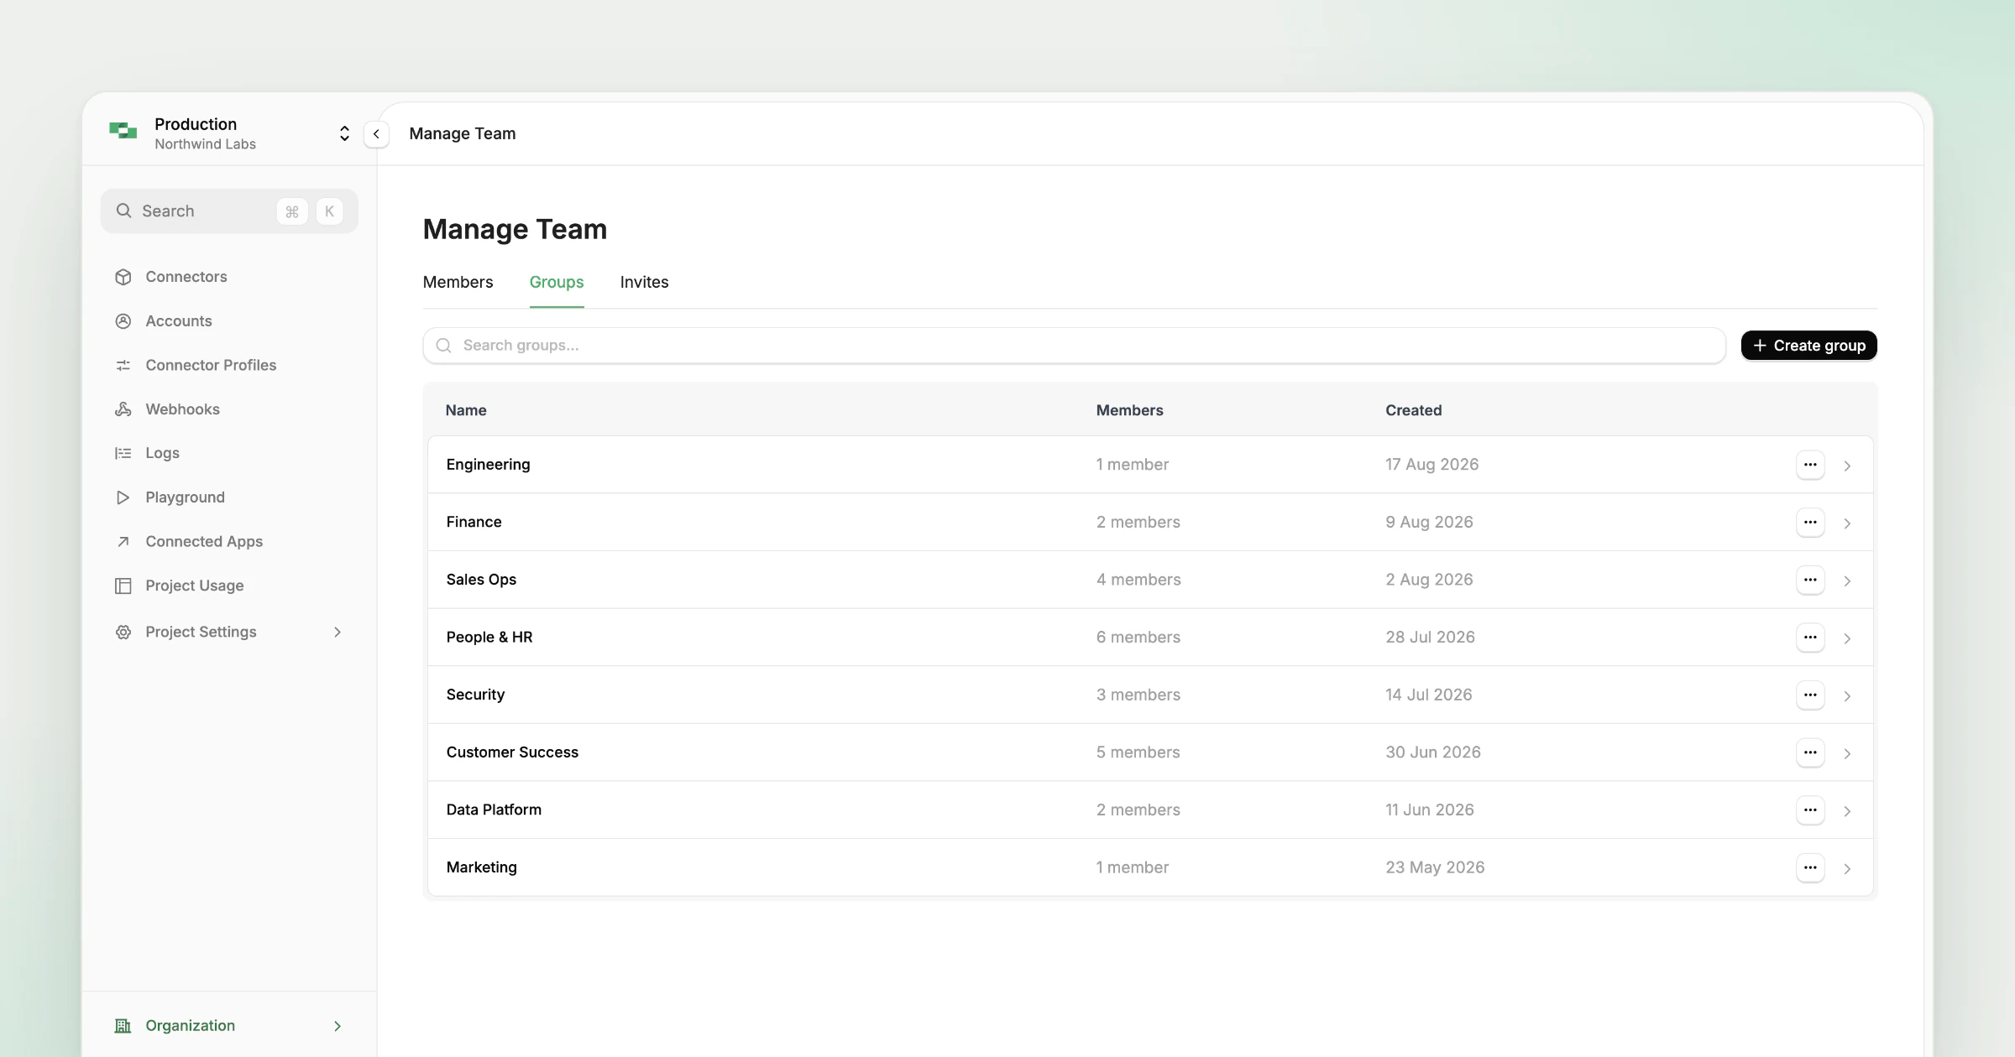Screen dimensions: 2015x1057
Task: Open more options for Data Platform group
Action: pyautogui.click(x=1810, y=810)
